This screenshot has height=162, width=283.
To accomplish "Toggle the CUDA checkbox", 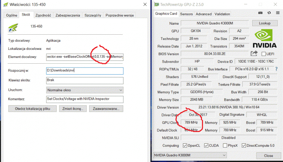I will [206, 145].
